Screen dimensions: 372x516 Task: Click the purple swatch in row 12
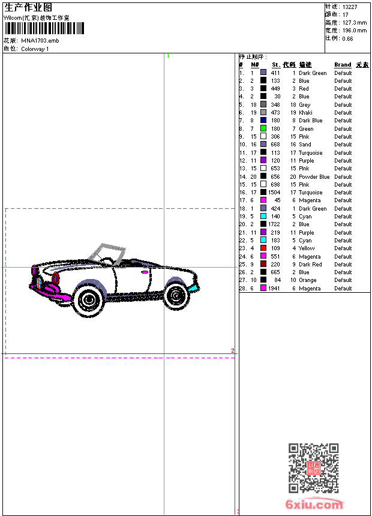(263, 161)
